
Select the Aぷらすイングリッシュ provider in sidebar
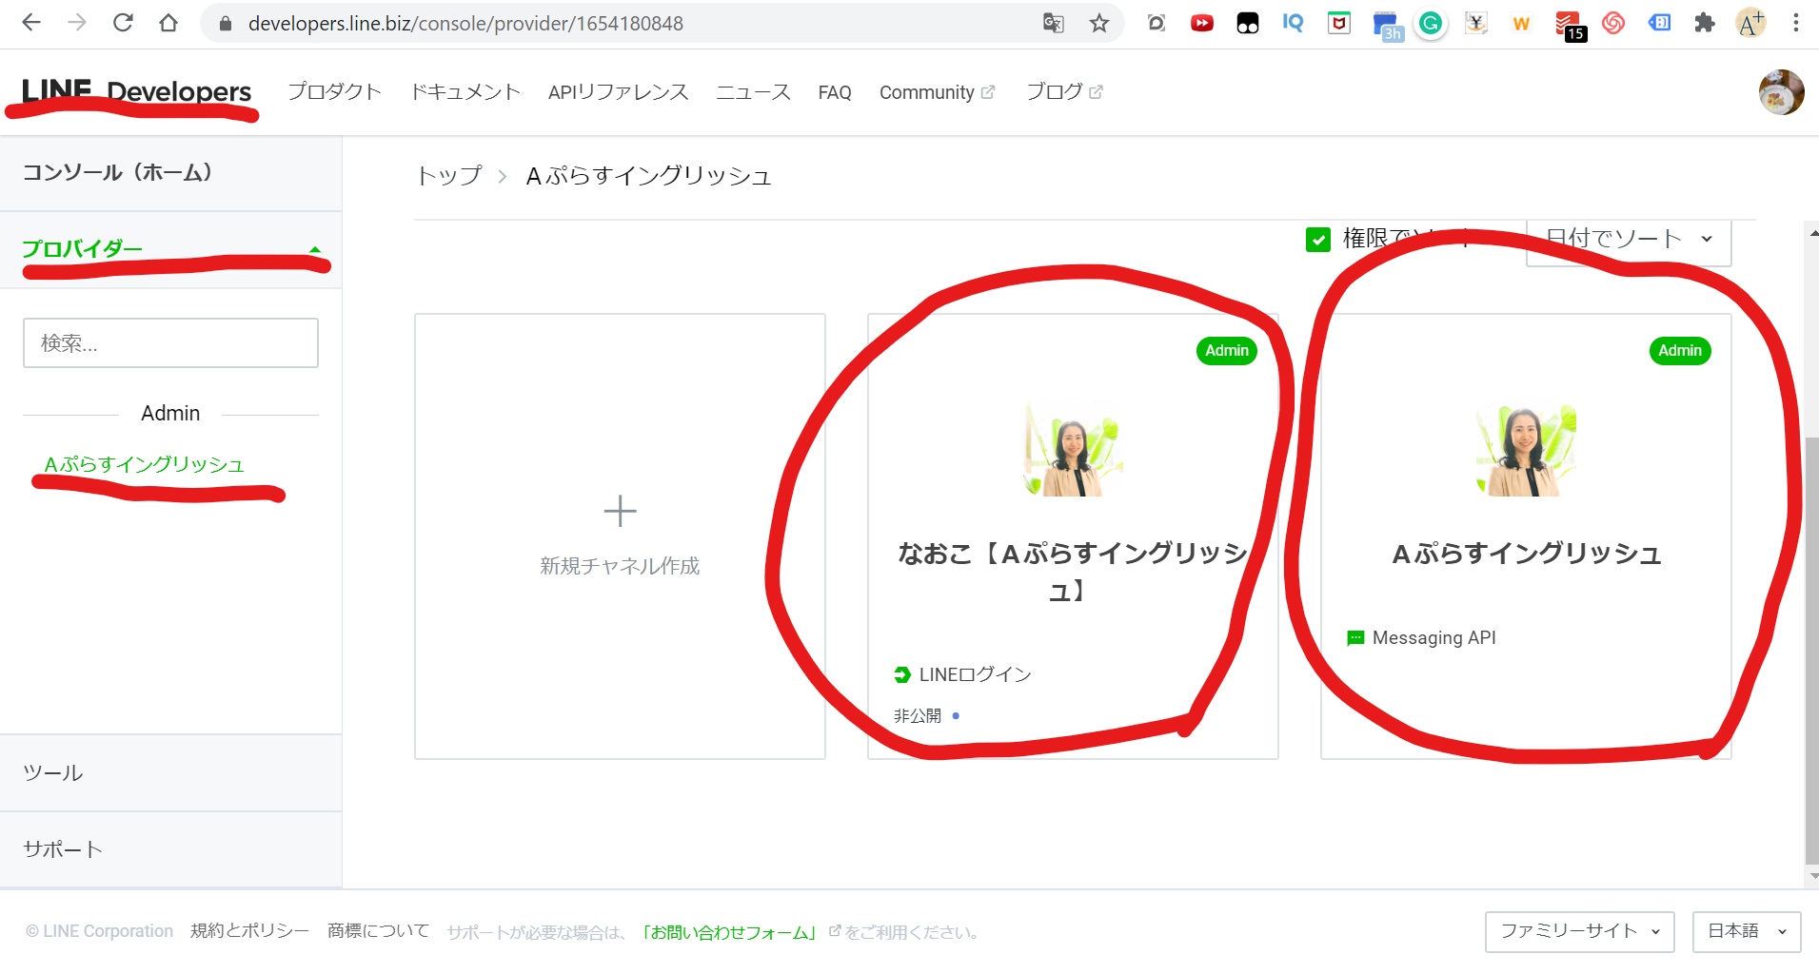[145, 464]
